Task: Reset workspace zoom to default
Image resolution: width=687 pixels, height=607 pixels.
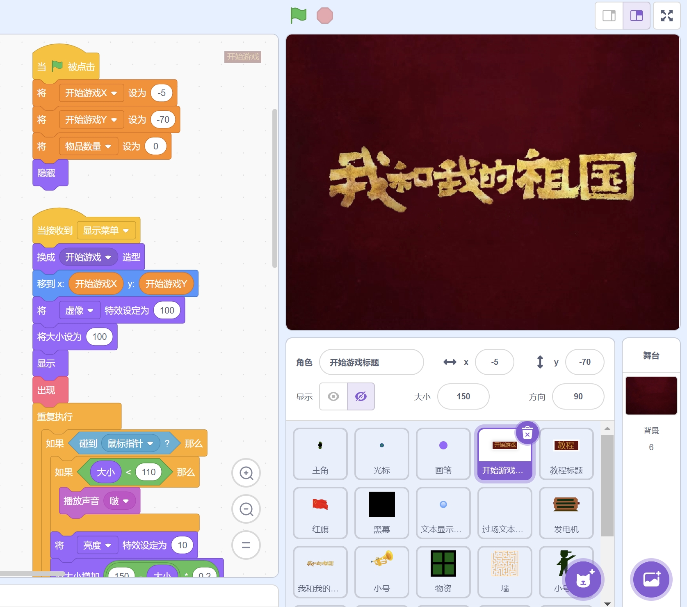Action: (246, 545)
